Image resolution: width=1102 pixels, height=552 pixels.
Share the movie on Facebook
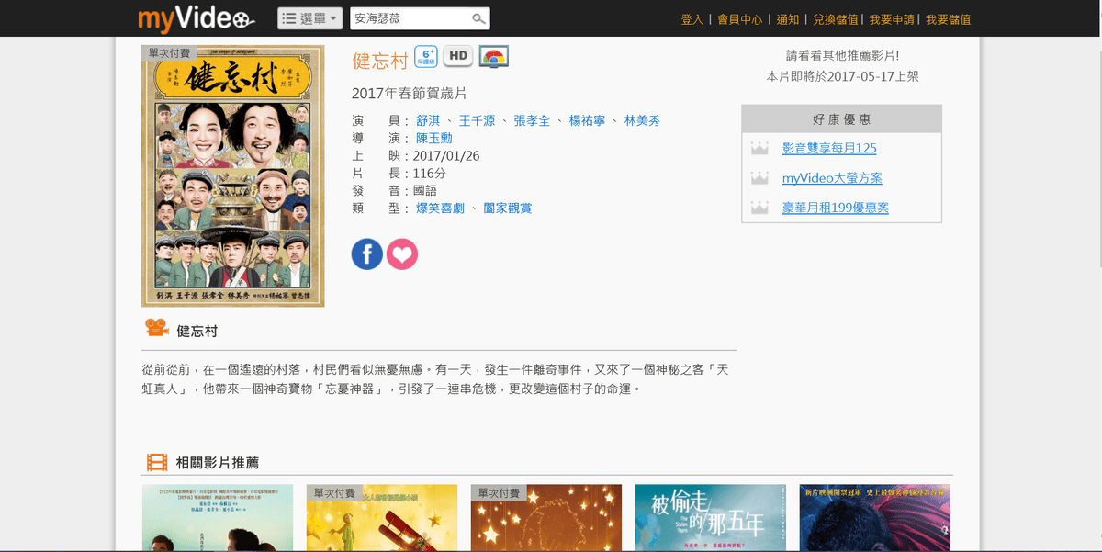[x=366, y=253]
